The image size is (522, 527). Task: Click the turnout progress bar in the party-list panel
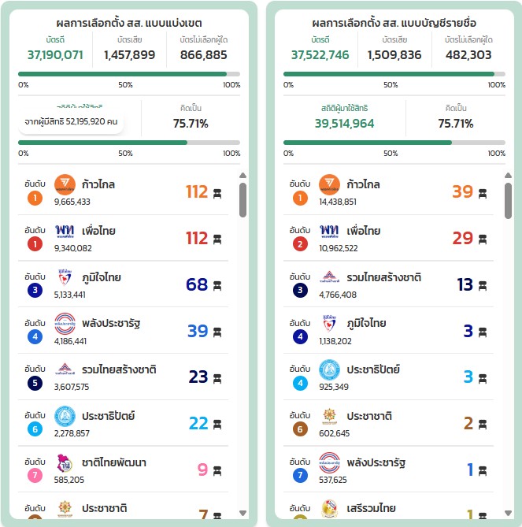click(394, 143)
